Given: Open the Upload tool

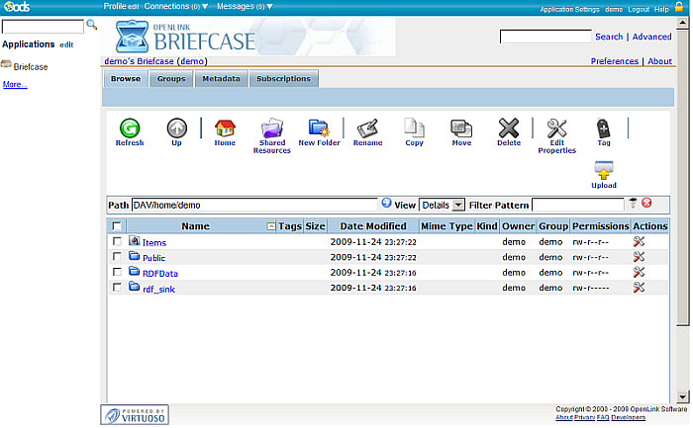Looking at the screenshot, I should coord(604,172).
